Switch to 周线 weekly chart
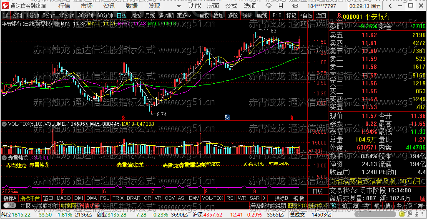Screen dimensions: 427x219 (x=136, y=15)
